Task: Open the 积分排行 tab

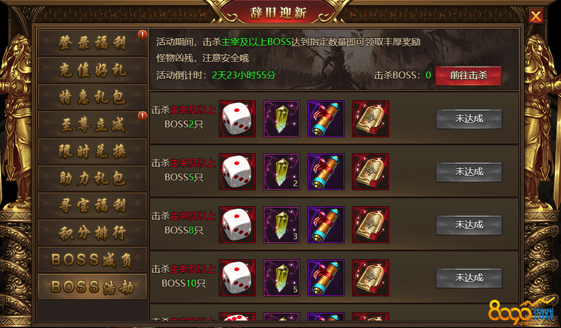Action: coord(92,233)
